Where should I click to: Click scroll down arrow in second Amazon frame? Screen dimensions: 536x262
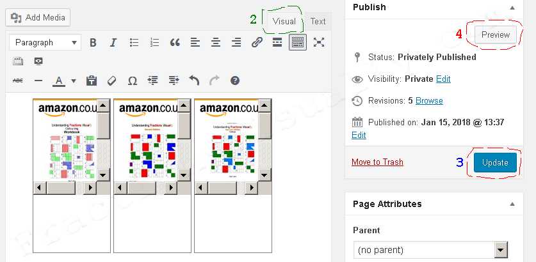pos(184,175)
